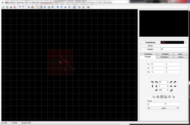Add a new transform from the toolbar
The height and width of the screenshot is (125, 190).
7,7
